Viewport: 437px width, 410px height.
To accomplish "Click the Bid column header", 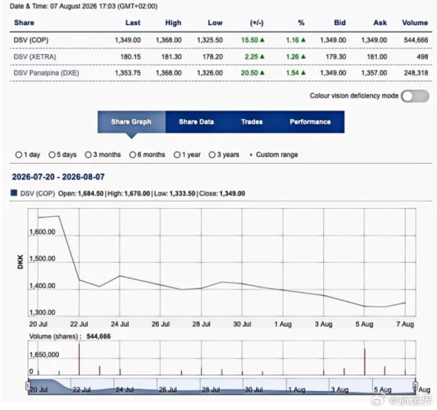I will pyautogui.click(x=340, y=23).
